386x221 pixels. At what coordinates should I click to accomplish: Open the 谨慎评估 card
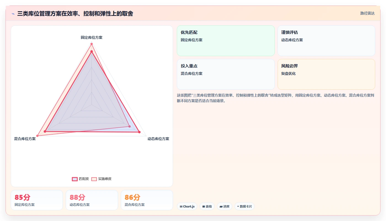point(326,41)
